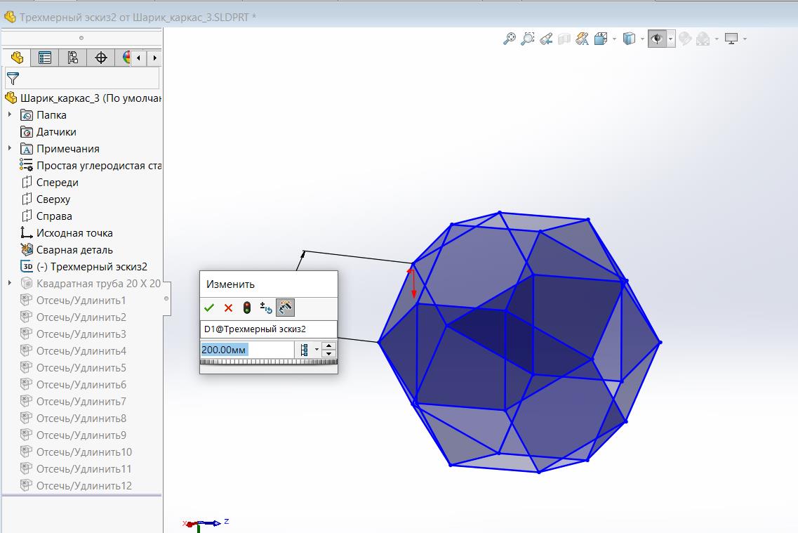The image size is (798, 533).
Task: Select the Zoom to Area tool
Action: (528, 39)
